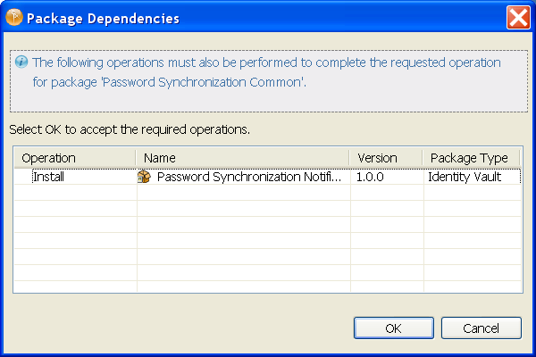Click the package icon beside Password Synchronization Notifi...
Screen dimensions: 536x357
(144, 177)
